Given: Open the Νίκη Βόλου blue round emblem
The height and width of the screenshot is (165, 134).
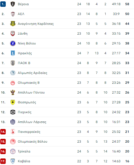Looking at the screenshot, I should click(13, 43).
